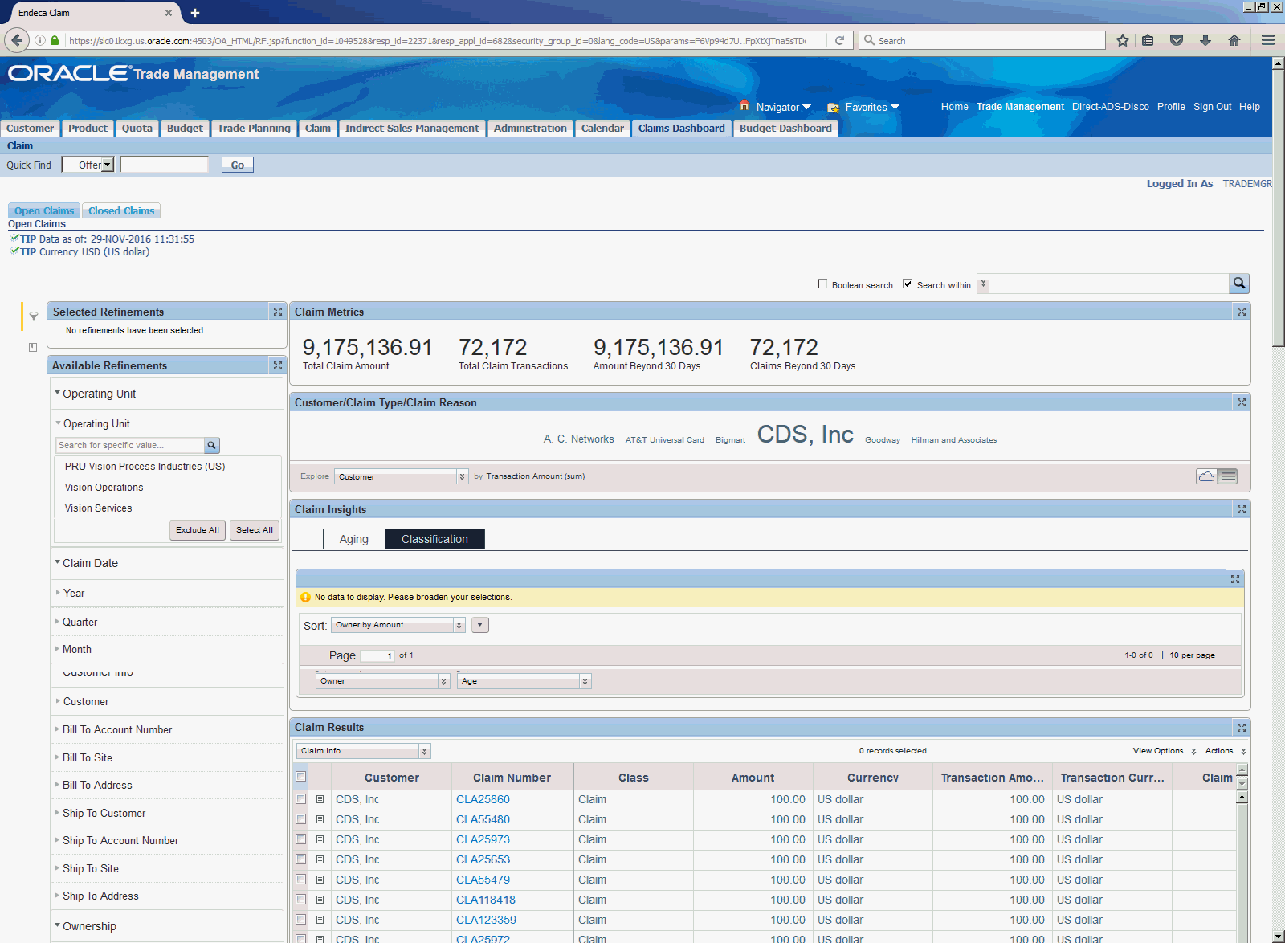Open Sort Owner by Amount dropdown
Viewport: 1285px width, 943px height.
[398, 625]
